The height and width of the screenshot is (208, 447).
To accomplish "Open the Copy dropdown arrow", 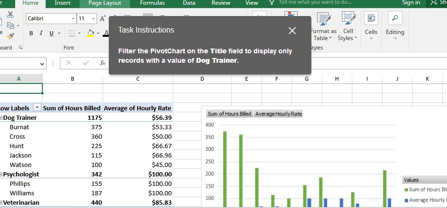I will pyautogui.click(x=18, y=25).
